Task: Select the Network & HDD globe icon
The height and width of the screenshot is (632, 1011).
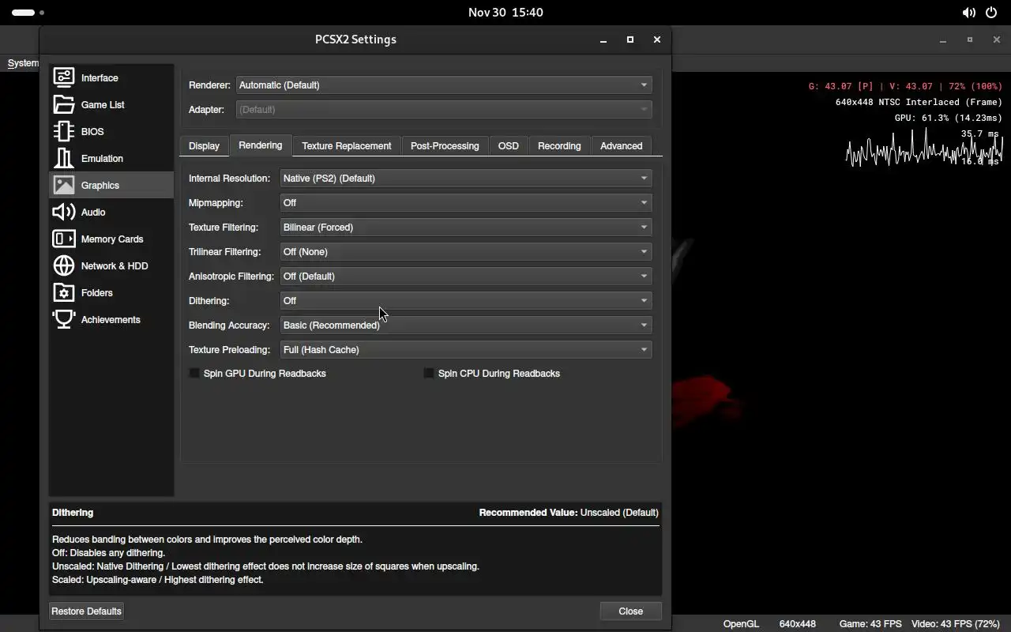Action: coord(64,265)
